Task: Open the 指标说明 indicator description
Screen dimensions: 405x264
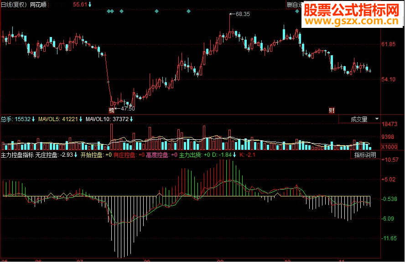Action: click(x=365, y=155)
